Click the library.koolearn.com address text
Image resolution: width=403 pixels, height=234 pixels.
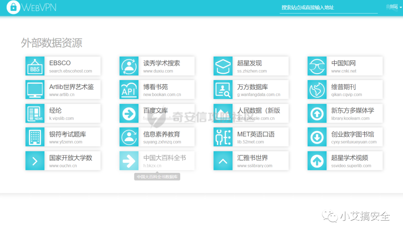(x=350, y=118)
